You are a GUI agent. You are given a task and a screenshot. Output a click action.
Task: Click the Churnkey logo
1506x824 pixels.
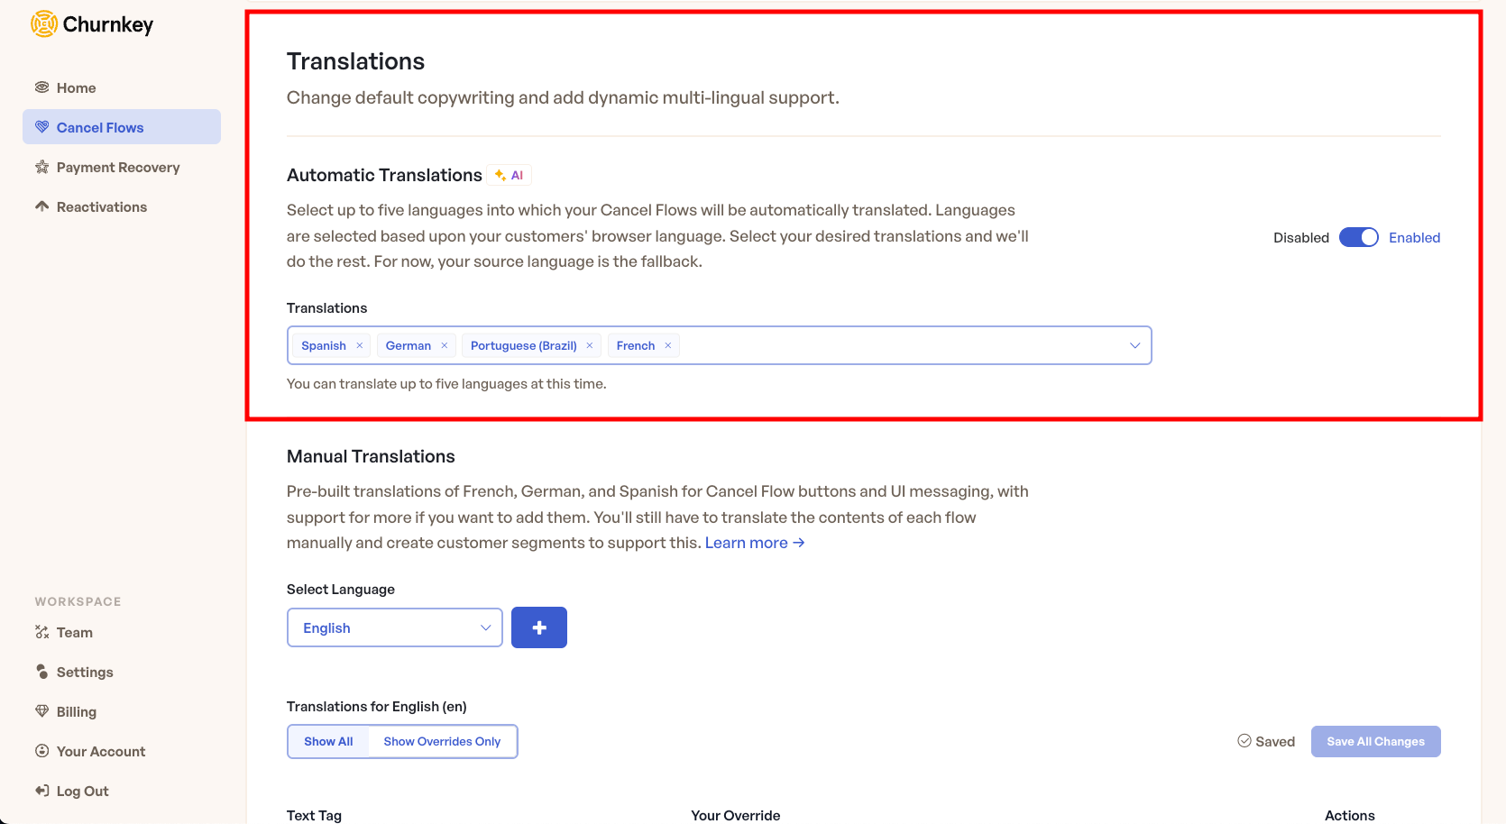click(x=90, y=23)
